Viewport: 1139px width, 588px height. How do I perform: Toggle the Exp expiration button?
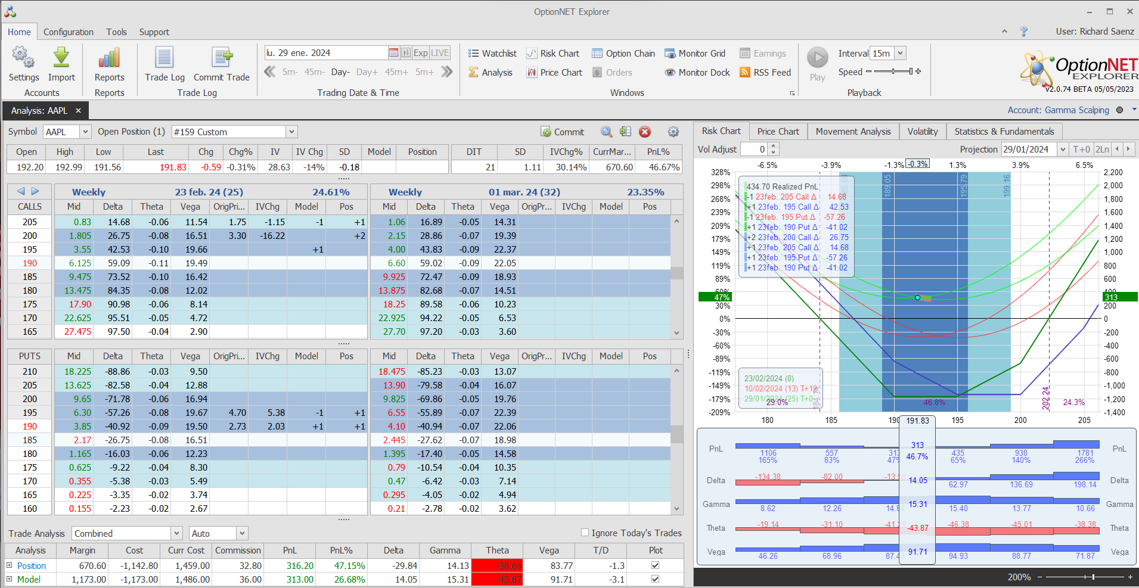421,52
